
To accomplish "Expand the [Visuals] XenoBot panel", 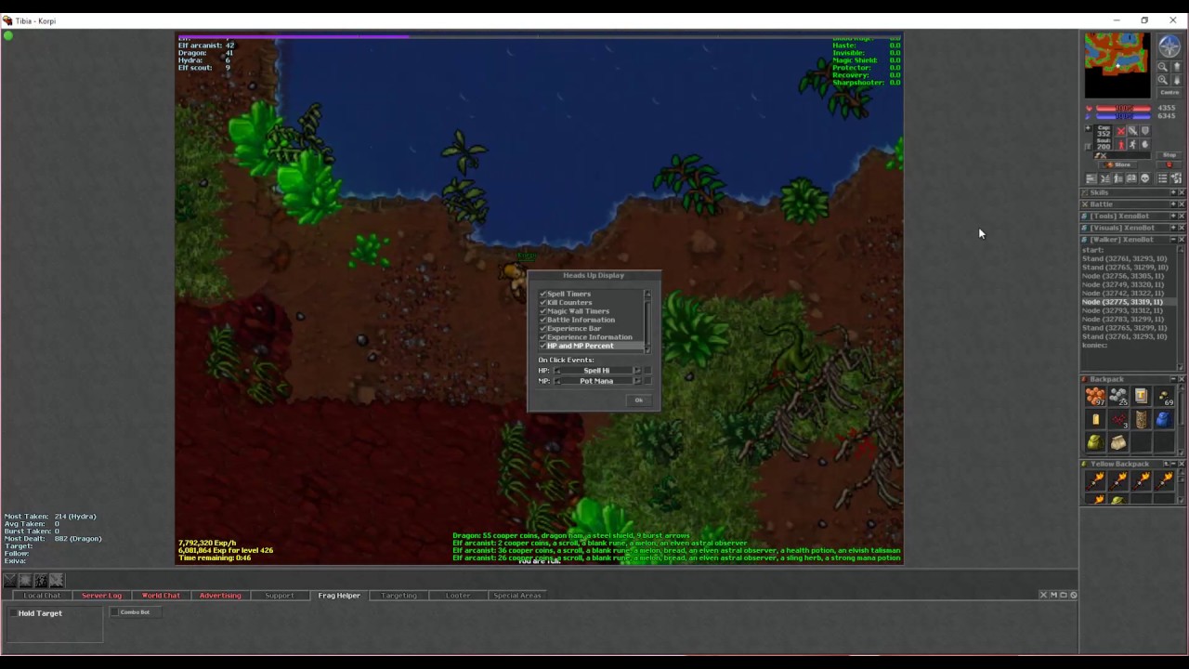I will click(x=1172, y=228).
